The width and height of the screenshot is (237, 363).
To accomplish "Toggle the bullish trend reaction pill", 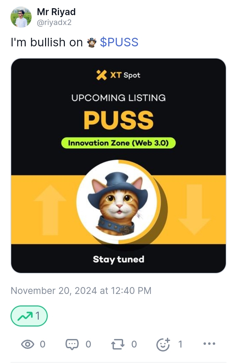I will (x=29, y=316).
